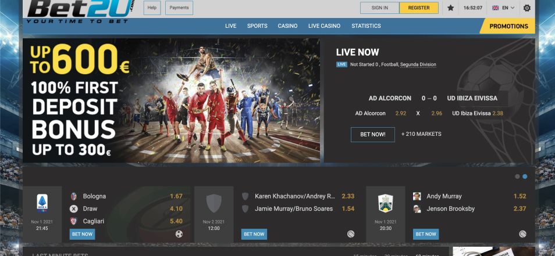Select the second blue carousel dot
The height and width of the screenshot is (256, 555).
525,176
